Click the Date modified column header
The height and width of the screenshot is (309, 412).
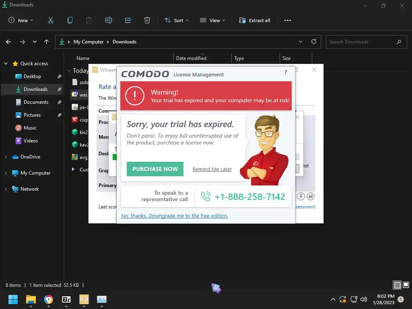tap(191, 58)
